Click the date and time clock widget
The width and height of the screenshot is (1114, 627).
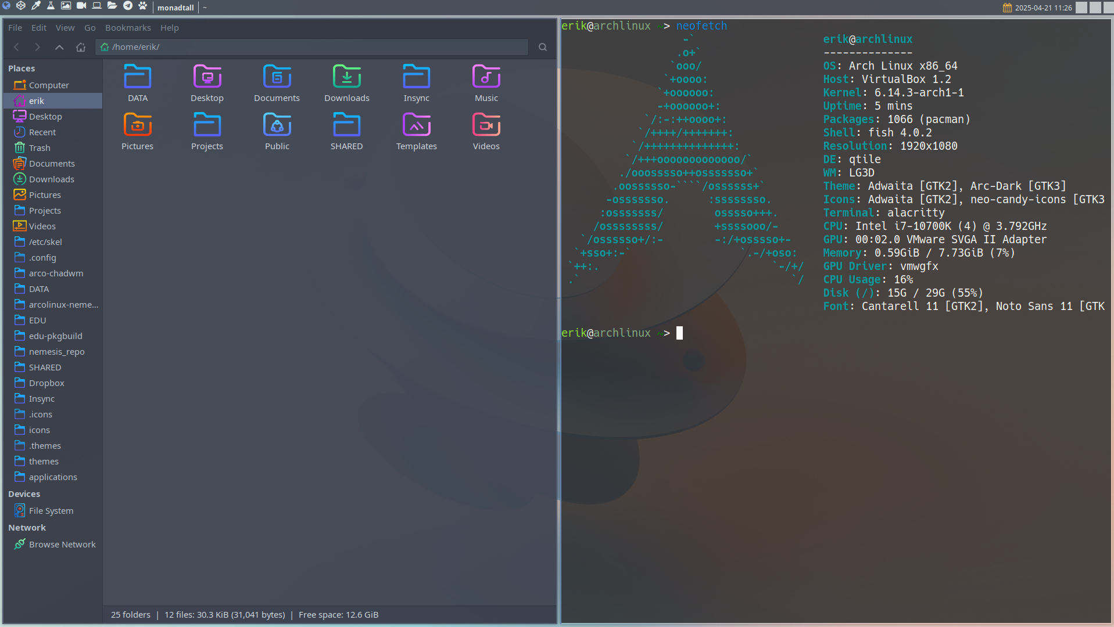[1038, 8]
